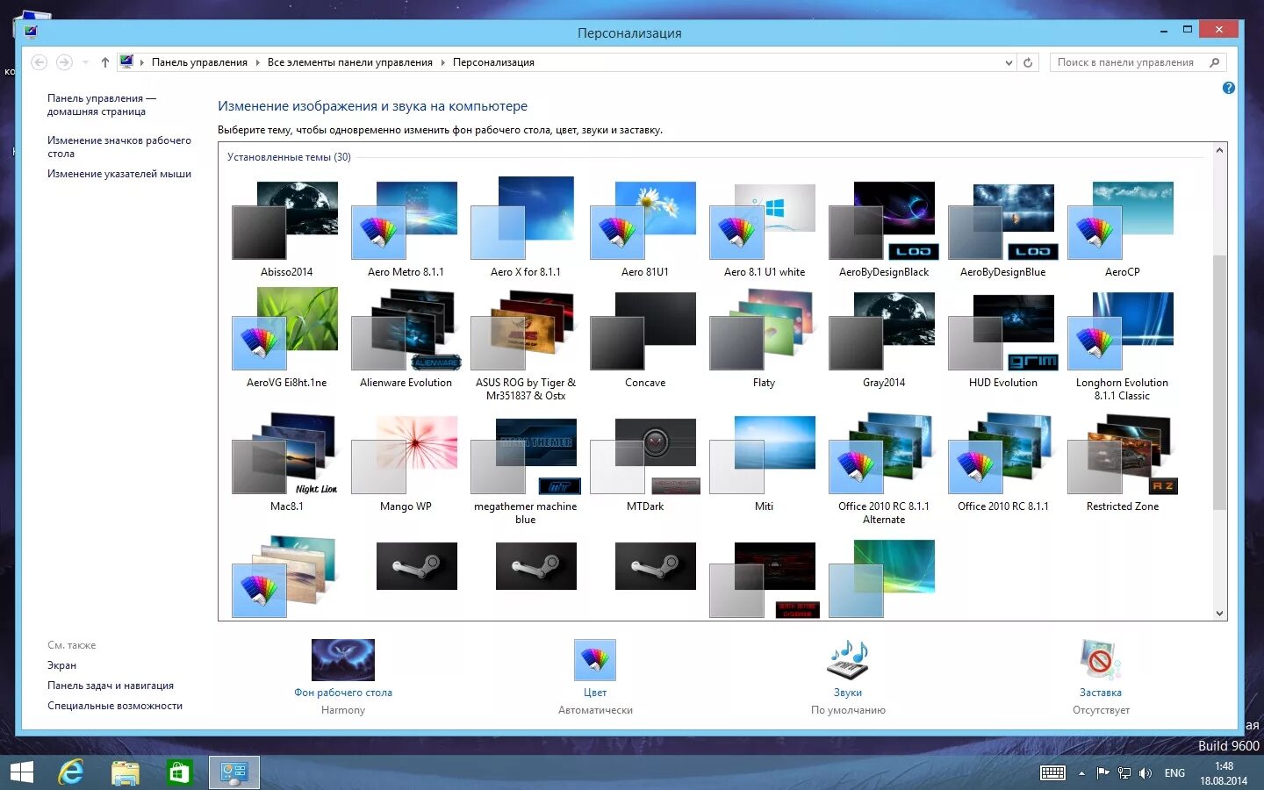
Task: Click Все элементы панели управления breadcrumb
Action: click(349, 62)
